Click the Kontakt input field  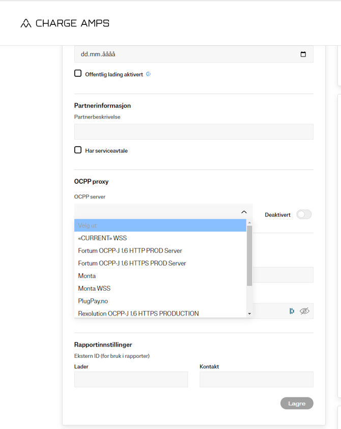click(x=256, y=380)
